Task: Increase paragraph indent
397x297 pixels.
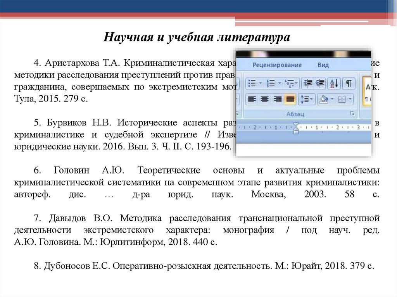Action: click(320, 83)
